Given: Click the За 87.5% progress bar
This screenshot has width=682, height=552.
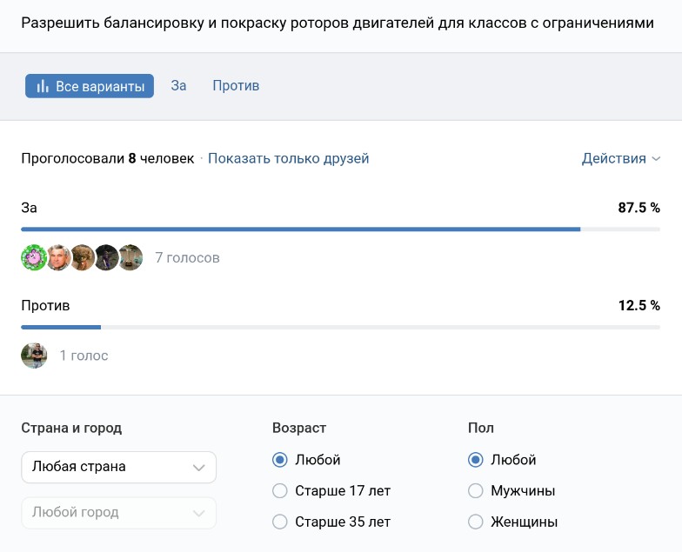Looking at the screenshot, I should point(300,229).
